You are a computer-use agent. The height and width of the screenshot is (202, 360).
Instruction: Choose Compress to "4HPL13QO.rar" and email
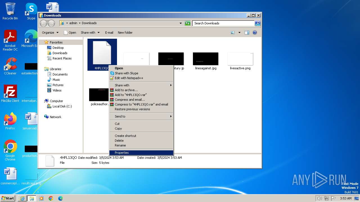coord(141,104)
